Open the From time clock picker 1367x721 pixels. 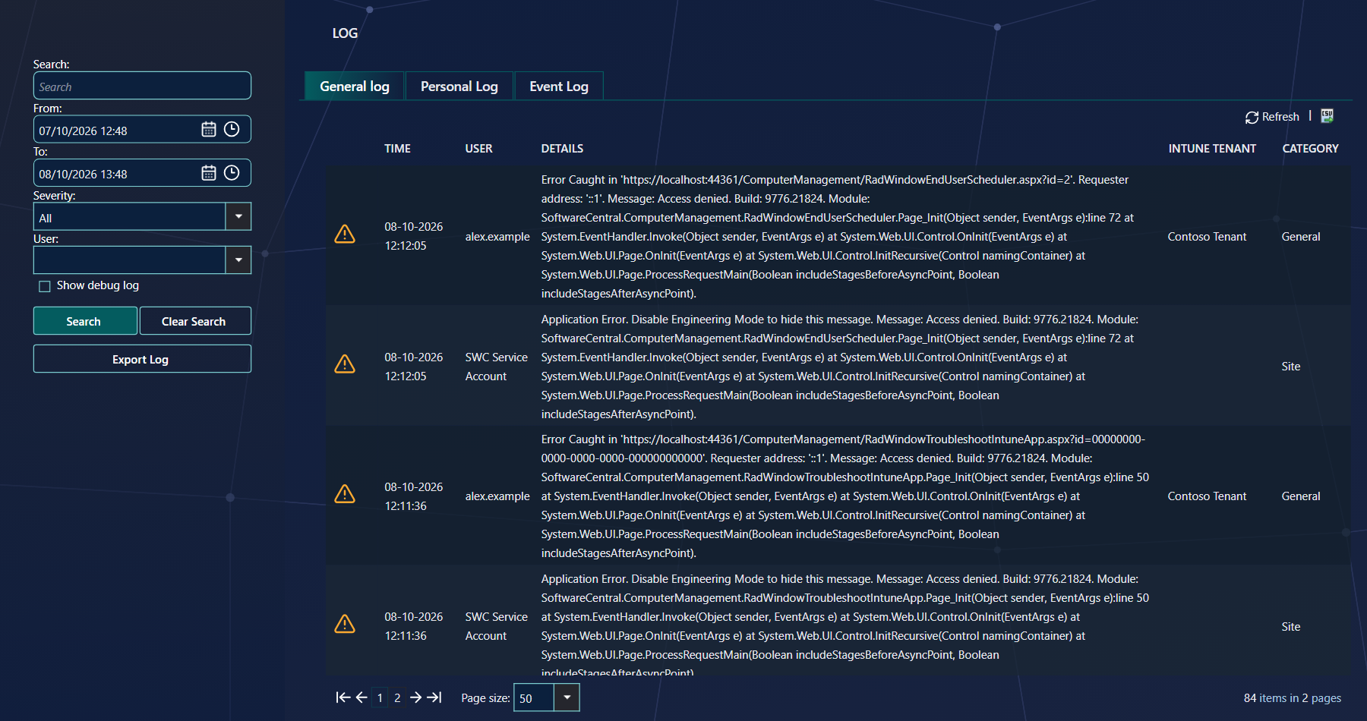232,130
